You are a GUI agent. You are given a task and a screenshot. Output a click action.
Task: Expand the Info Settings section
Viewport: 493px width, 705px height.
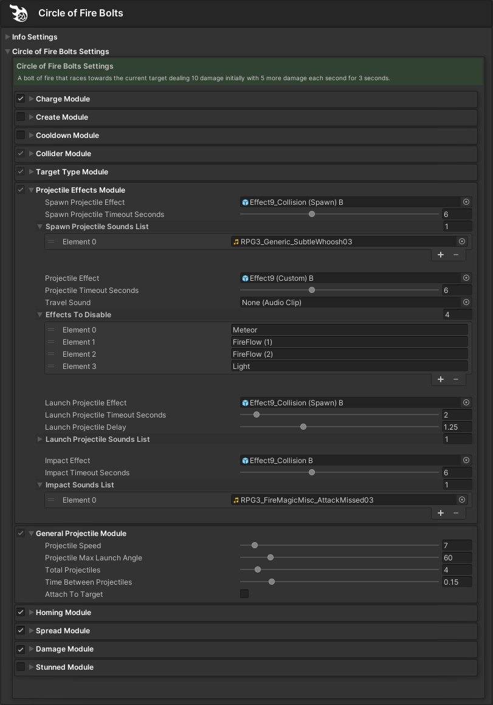click(x=7, y=37)
